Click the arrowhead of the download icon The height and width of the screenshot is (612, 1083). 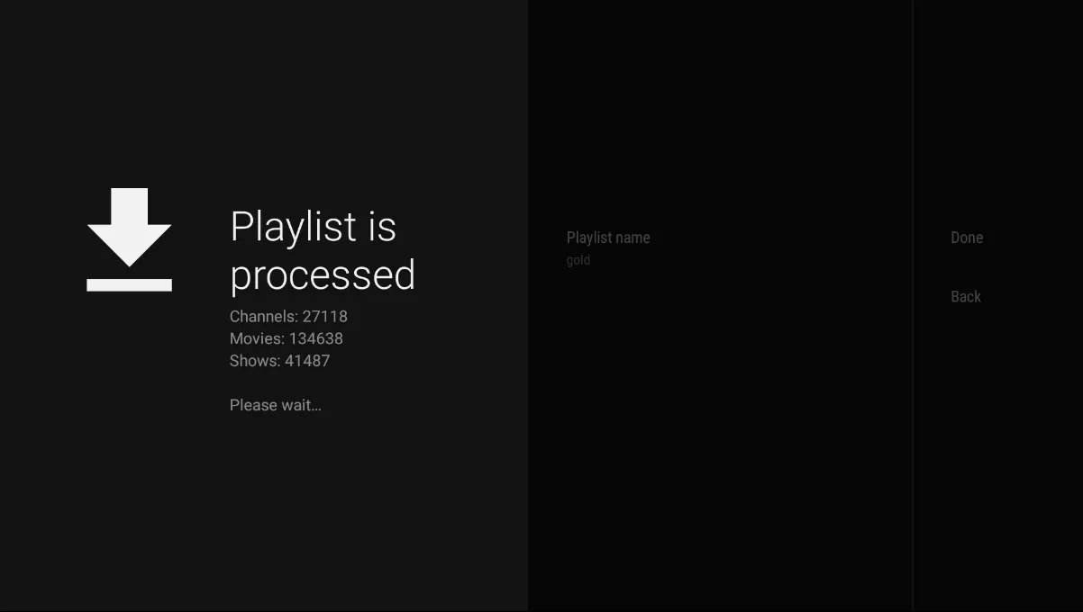tap(129, 245)
